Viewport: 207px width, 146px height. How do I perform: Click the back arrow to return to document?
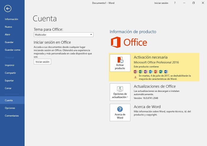pyautogui.click(x=8, y=9)
